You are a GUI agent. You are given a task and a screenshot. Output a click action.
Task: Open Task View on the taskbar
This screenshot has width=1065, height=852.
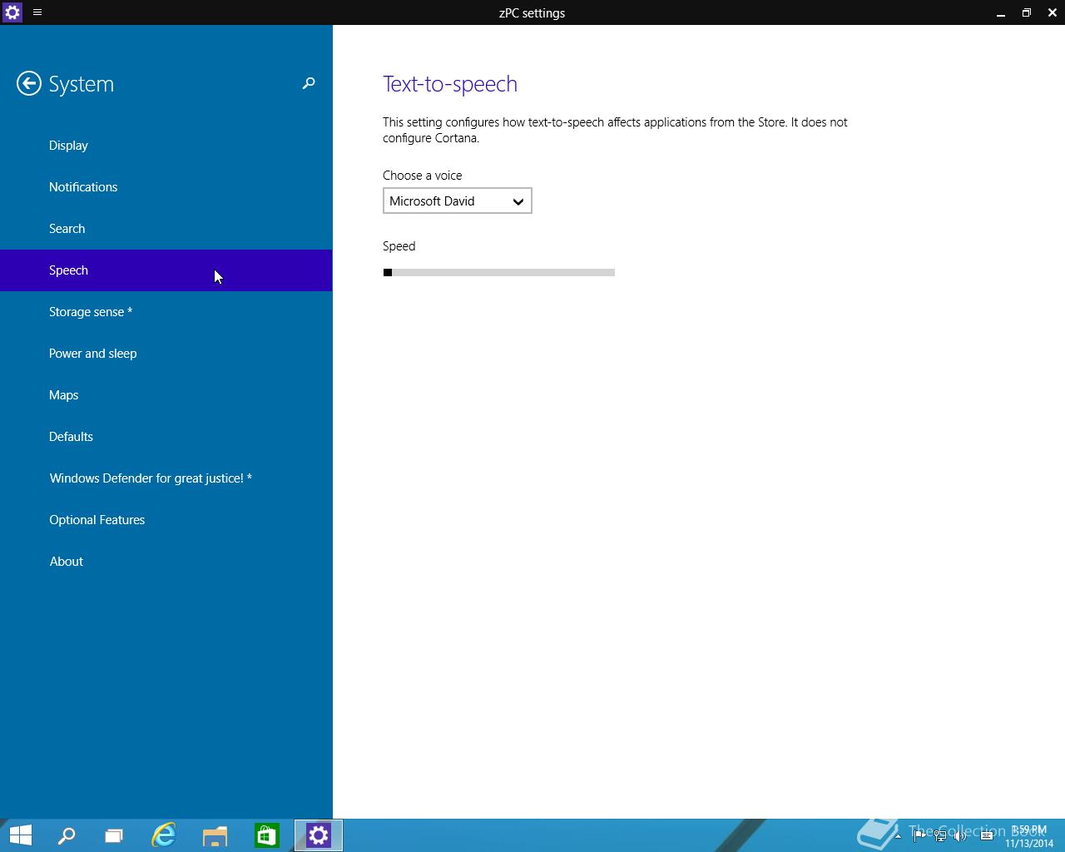114,835
